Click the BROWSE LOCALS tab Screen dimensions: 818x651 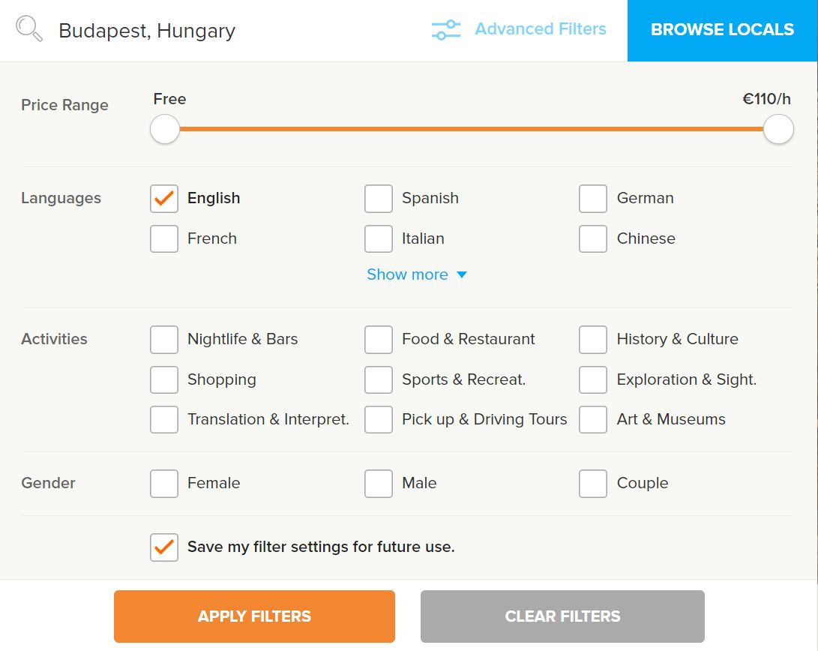pos(722,30)
